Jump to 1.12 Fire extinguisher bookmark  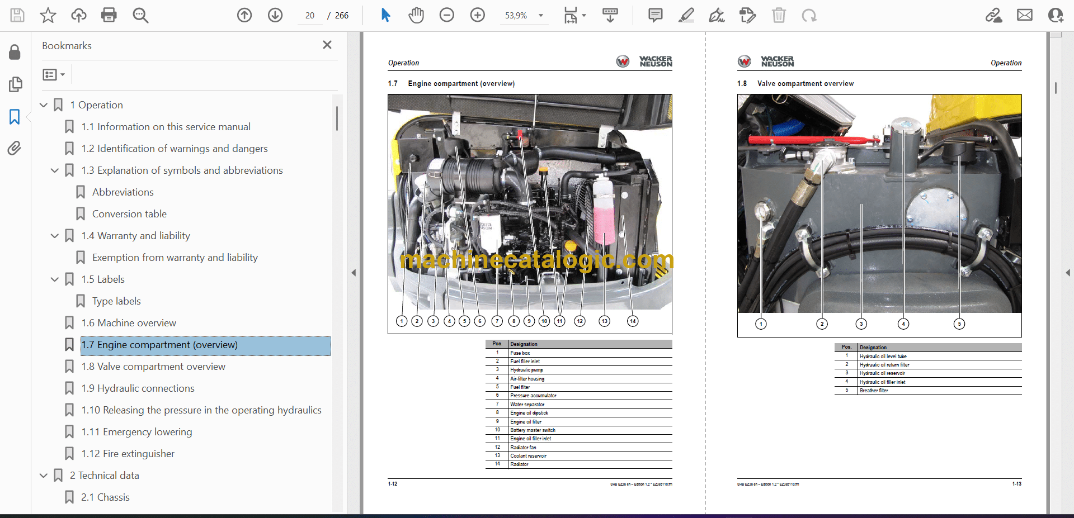click(128, 454)
